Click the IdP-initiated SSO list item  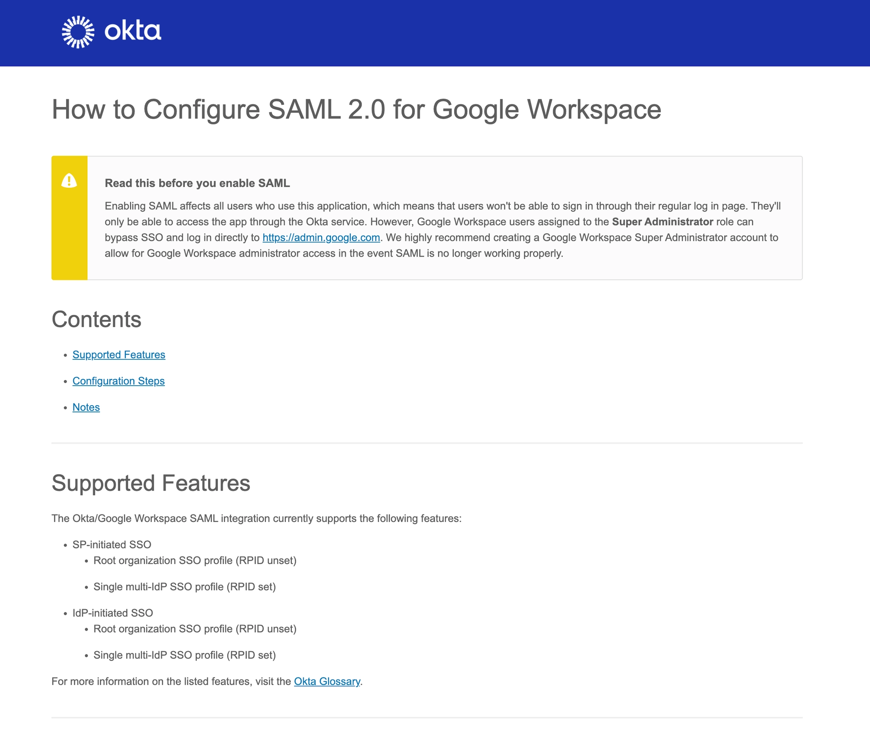113,613
